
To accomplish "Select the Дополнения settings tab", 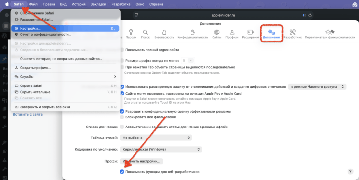I will pos(271,34).
